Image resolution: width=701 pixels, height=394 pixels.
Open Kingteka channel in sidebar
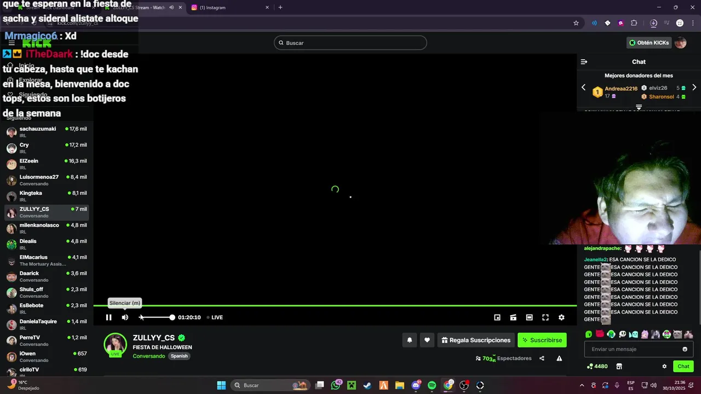click(47, 196)
